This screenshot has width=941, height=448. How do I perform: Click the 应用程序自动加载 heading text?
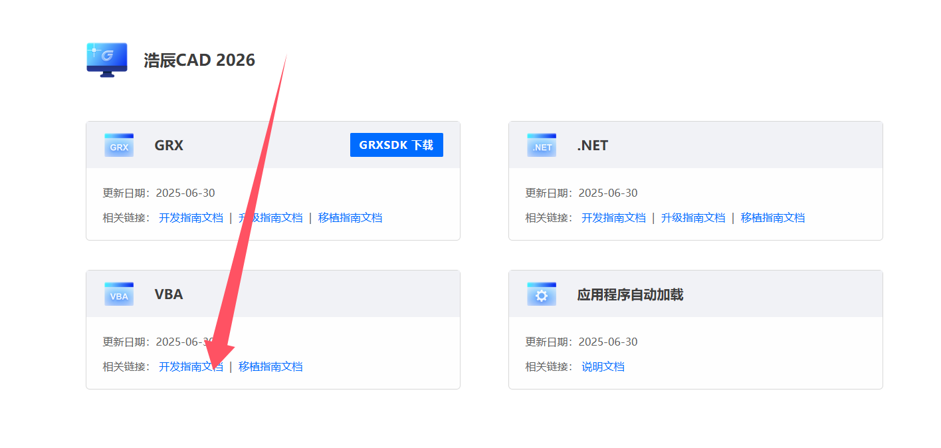pos(630,294)
